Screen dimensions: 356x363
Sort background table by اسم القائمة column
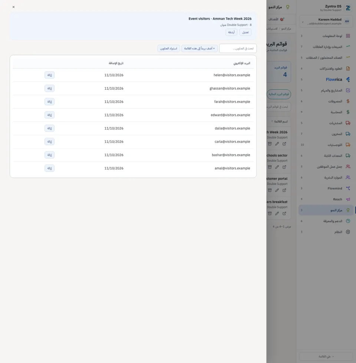click(280, 121)
